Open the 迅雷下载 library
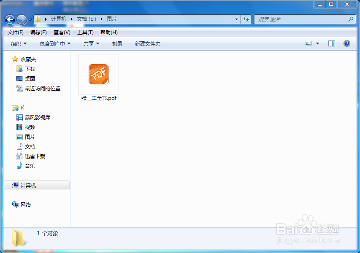The height and width of the screenshot is (253, 360). pyautogui.click(x=31, y=156)
